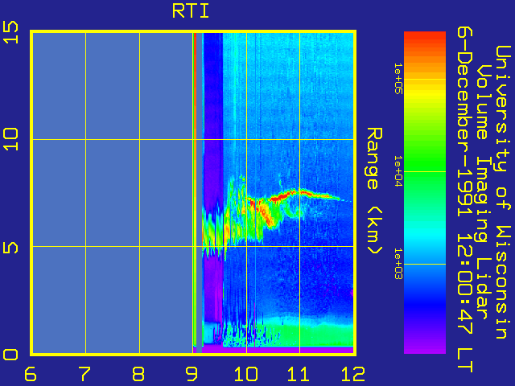
Task: Click the x-axis tick label 12
Action: [x=353, y=374]
